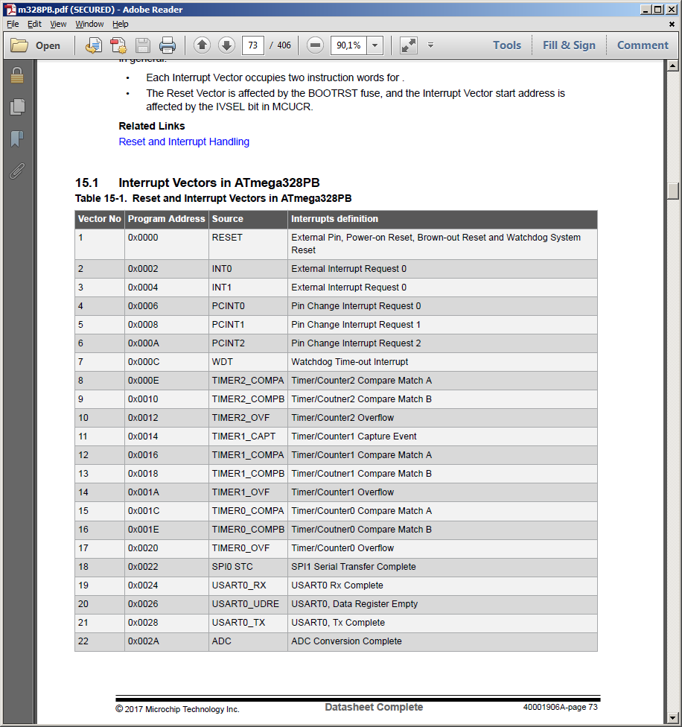Click the TIMER1_COMPB source cell
This screenshot has height=727, width=682.
tap(248, 474)
